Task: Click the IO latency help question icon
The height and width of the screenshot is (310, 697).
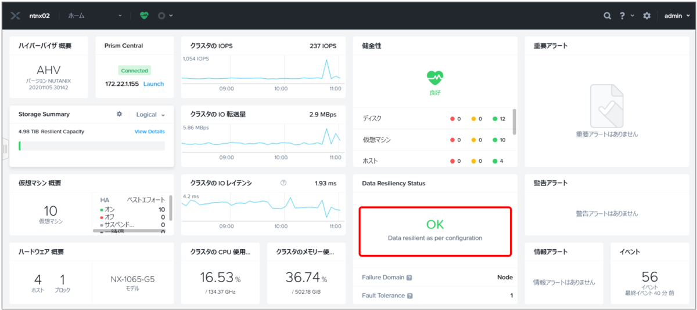Action: [x=283, y=183]
